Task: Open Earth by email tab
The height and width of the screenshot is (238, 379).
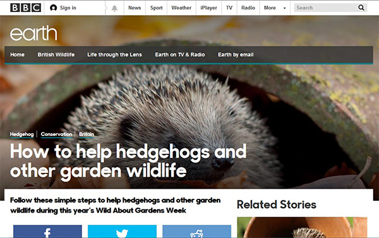Action: 236,54
